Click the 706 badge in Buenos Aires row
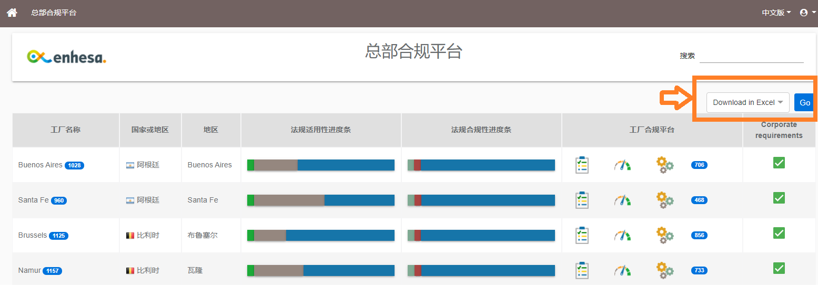 (x=699, y=165)
